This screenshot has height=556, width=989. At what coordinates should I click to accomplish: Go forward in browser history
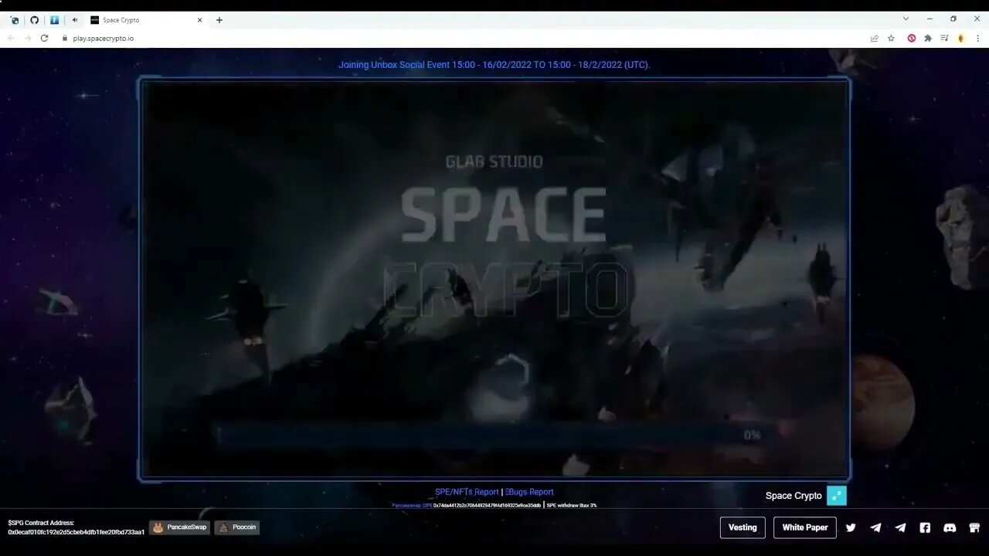28,38
